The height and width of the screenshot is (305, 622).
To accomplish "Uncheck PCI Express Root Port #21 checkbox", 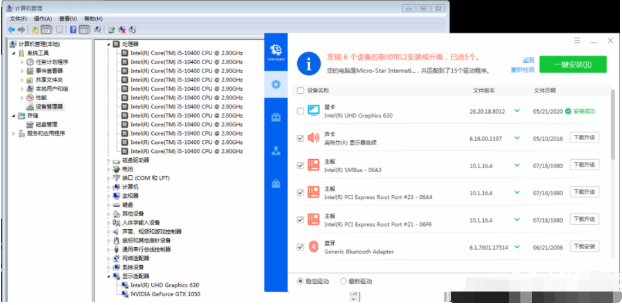I will click(300, 220).
